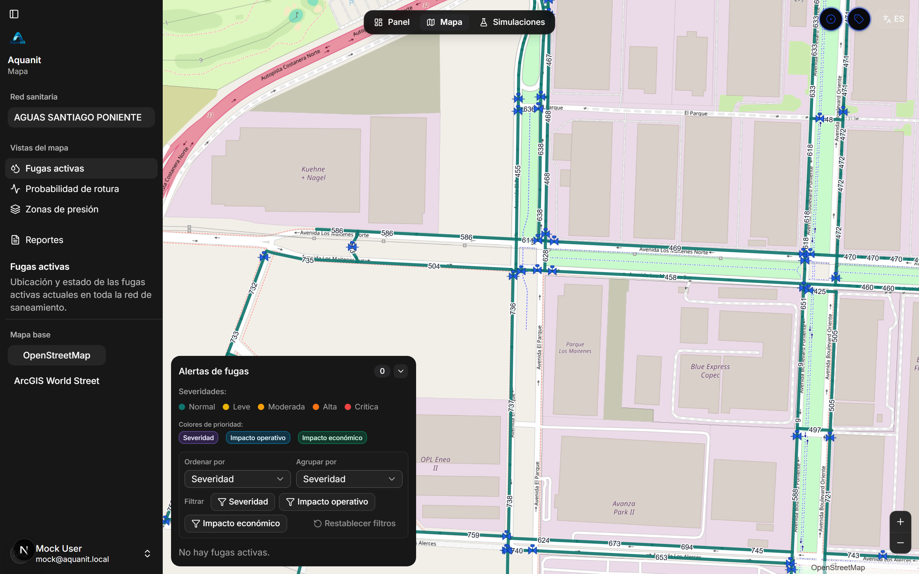Click the alert count badge 0
The height and width of the screenshot is (574, 919).
click(382, 371)
